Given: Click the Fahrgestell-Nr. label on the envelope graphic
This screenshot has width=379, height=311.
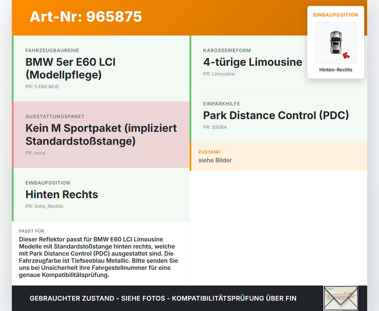Looking at the screenshot, I should [x=330, y=289].
